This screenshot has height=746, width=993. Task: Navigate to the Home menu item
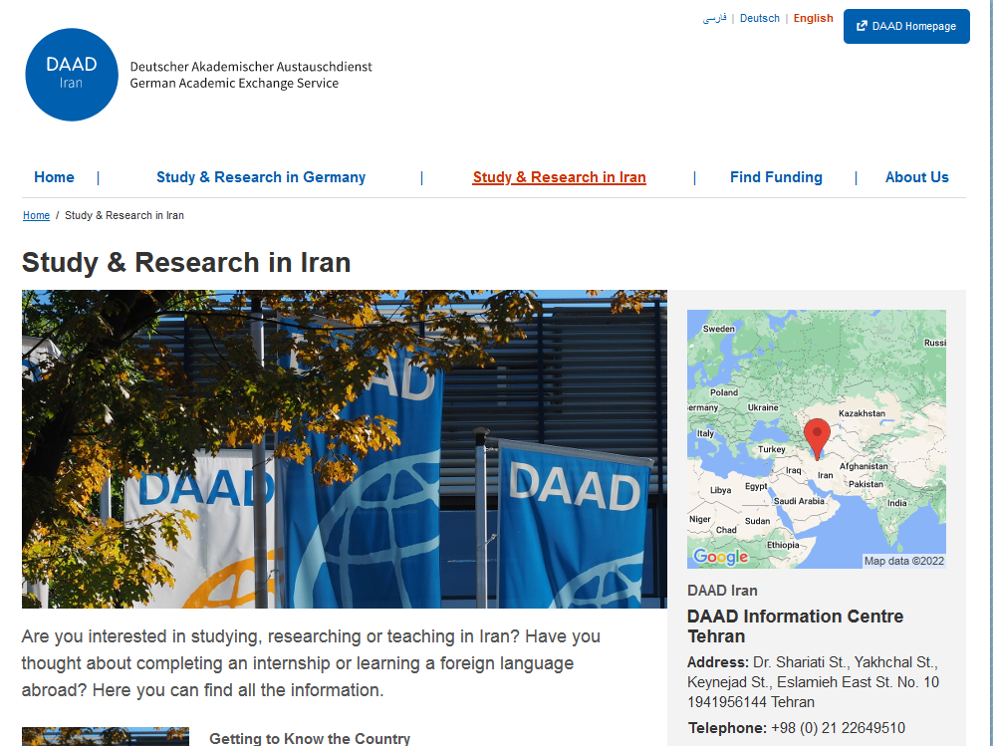coord(54,177)
